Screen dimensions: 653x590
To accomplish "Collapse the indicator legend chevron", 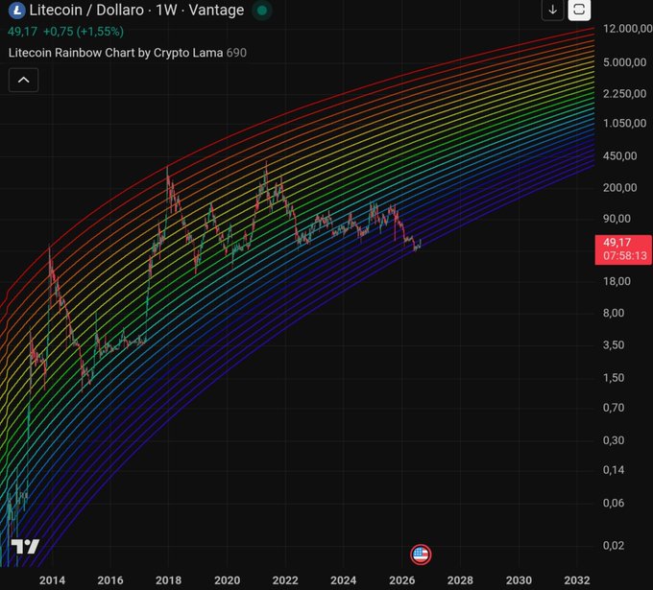I will (x=24, y=80).
